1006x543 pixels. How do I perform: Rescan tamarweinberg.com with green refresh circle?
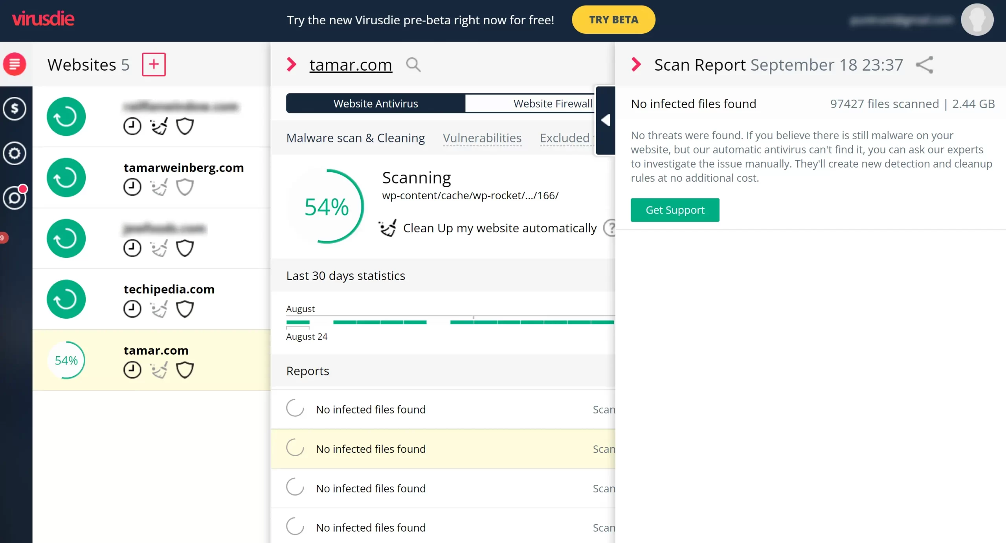pyautogui.click(x=66, y=177)
